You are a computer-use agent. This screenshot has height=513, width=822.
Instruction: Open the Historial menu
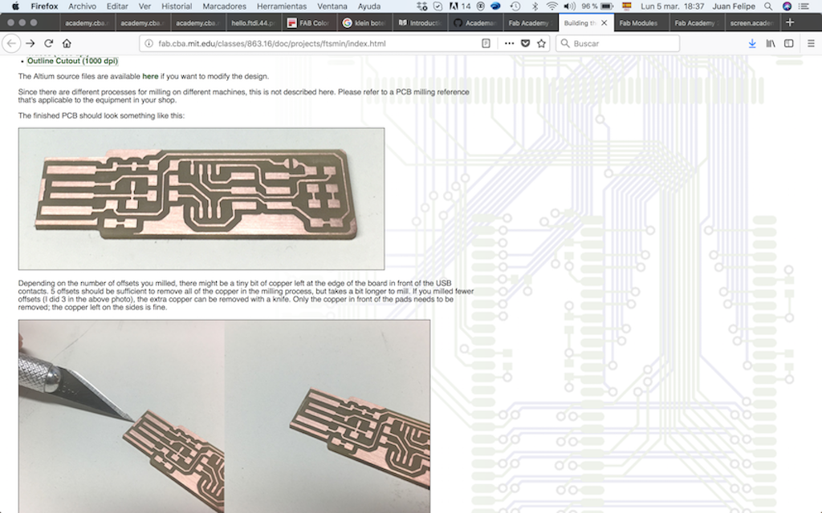click(x=177, y=6)
